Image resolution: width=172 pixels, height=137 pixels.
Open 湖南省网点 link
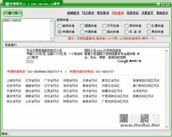(33, 96)
